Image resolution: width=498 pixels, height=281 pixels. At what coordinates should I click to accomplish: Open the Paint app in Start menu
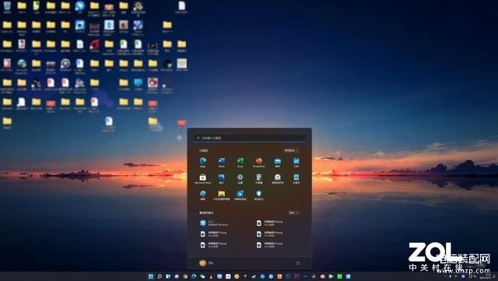(202, 195)
